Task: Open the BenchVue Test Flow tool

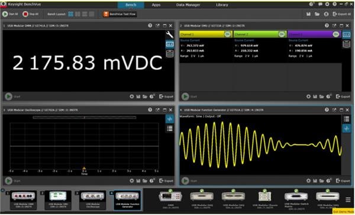Action: (x=120, y=14)
